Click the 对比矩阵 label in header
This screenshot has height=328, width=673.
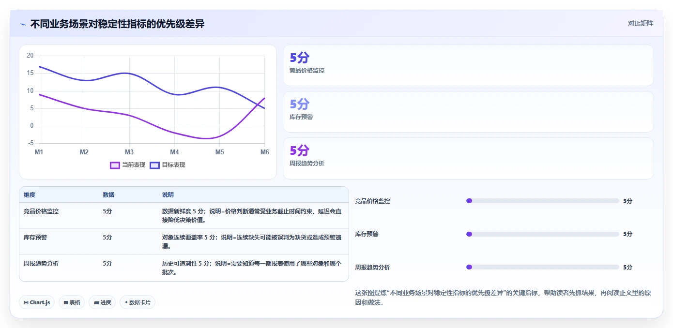pos(640,23)
